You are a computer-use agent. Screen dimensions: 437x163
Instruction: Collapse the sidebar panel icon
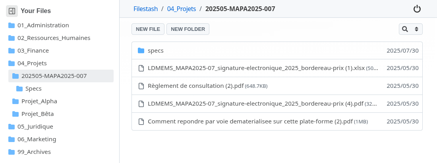(12, 11)
